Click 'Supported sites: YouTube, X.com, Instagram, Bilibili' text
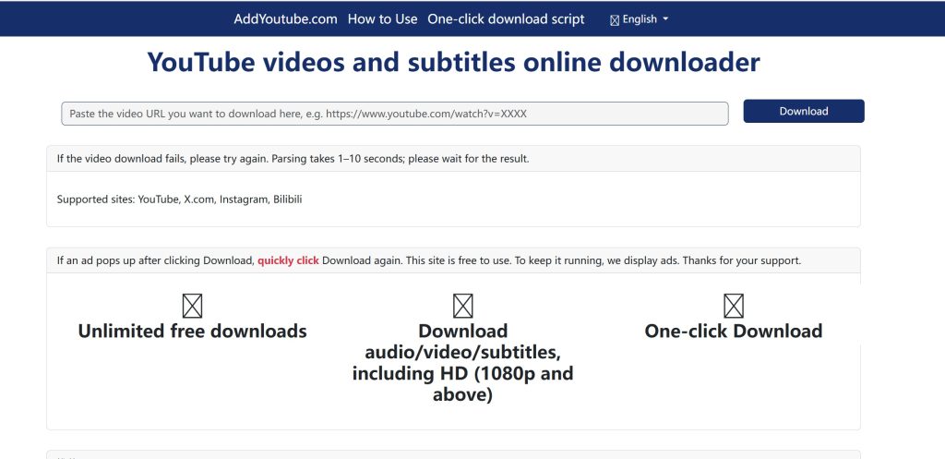Viewport: 945px width, 459px height. [180, 199]
